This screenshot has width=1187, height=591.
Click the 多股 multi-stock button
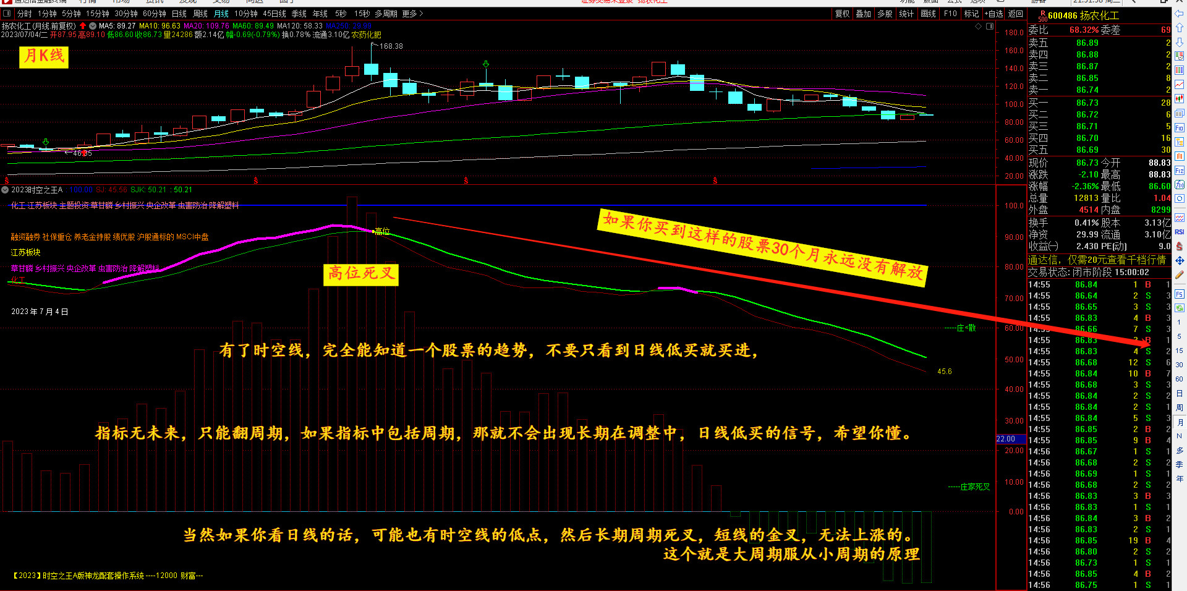(x=885, y=14)
